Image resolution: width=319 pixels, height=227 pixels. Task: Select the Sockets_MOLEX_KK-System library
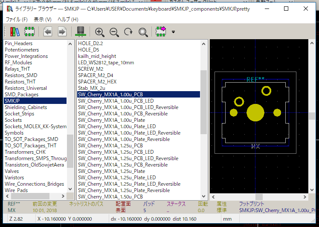click(x=35, y=126)
